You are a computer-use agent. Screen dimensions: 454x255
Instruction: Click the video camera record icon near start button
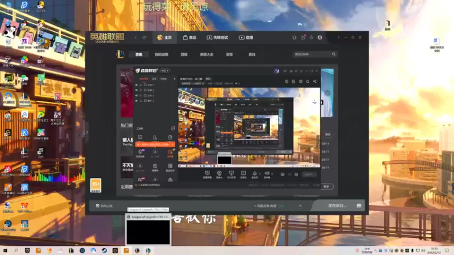coord(283,175)
